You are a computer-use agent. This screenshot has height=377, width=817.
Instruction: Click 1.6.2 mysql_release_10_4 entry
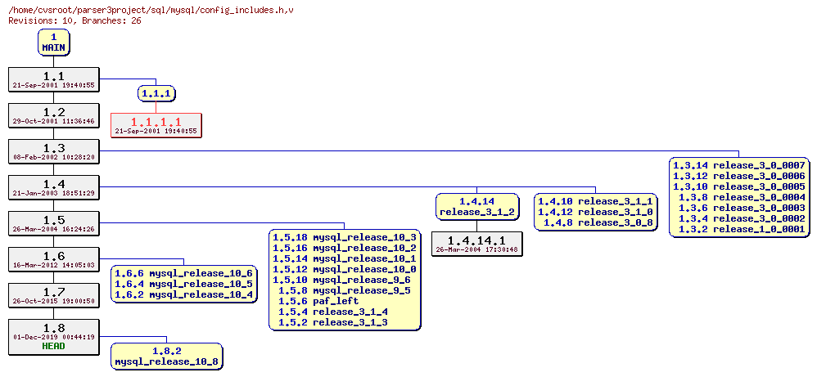[x=184, y=294]
